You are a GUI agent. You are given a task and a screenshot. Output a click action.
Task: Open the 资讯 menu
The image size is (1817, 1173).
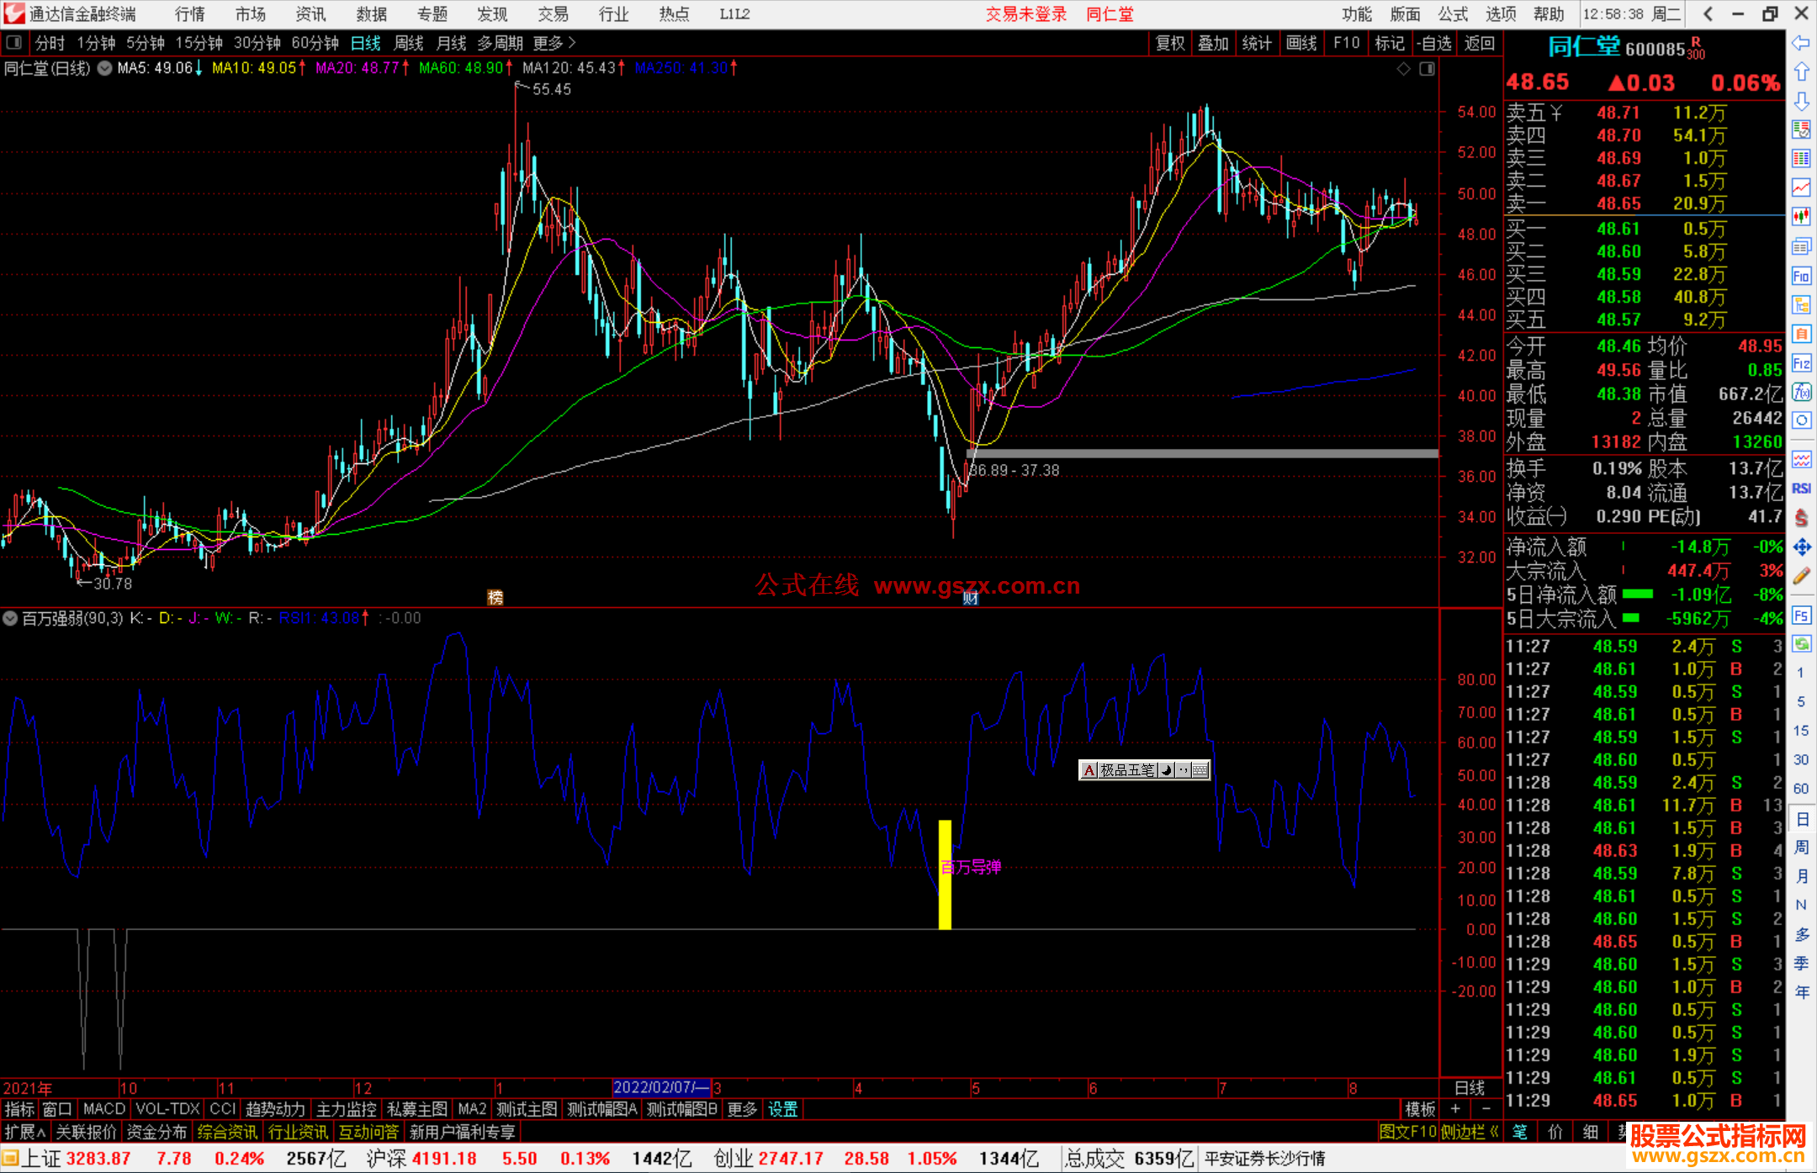[310, 13]
